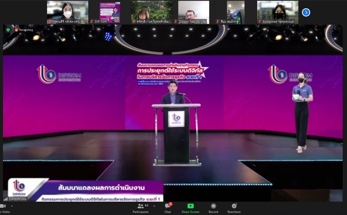Click the muted mic icon on DIP rom

point(92,22)
